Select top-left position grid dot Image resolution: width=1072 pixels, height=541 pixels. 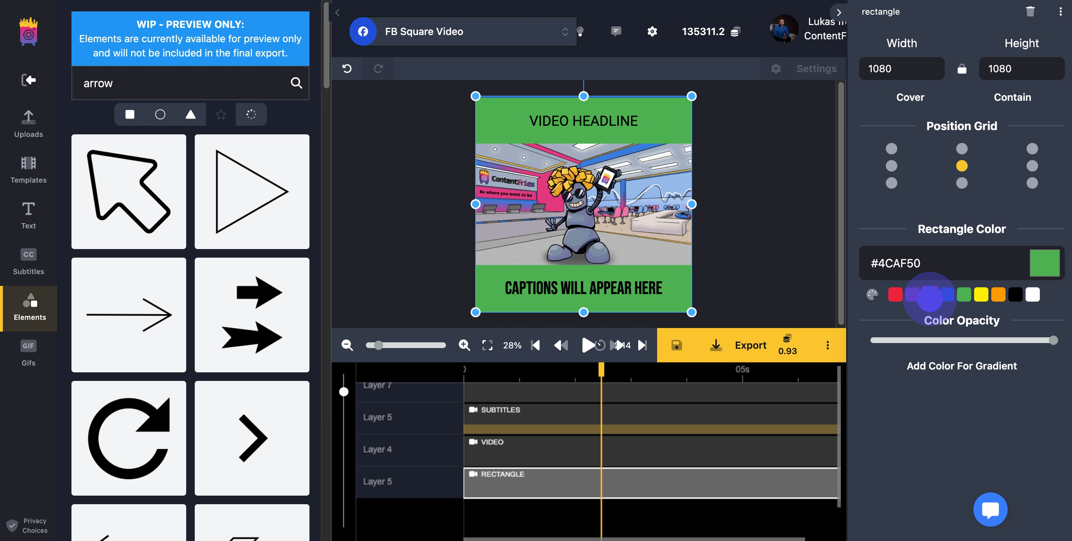[892, 149]
